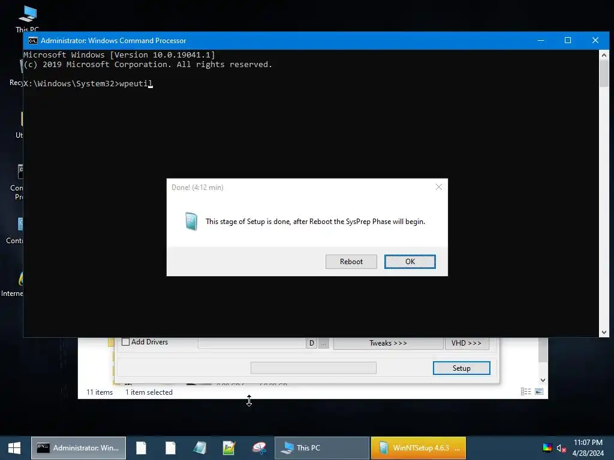614x460 pixels.
Task: Open Tweaks >>> in WinNTSetup
Action: pyautogui.click(x=388, y=343)
